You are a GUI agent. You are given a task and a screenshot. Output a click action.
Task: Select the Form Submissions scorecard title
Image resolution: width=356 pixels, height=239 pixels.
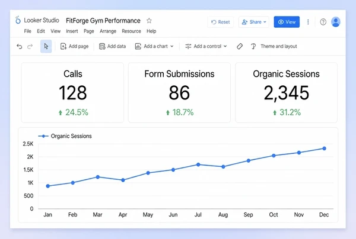click(179, 74)
